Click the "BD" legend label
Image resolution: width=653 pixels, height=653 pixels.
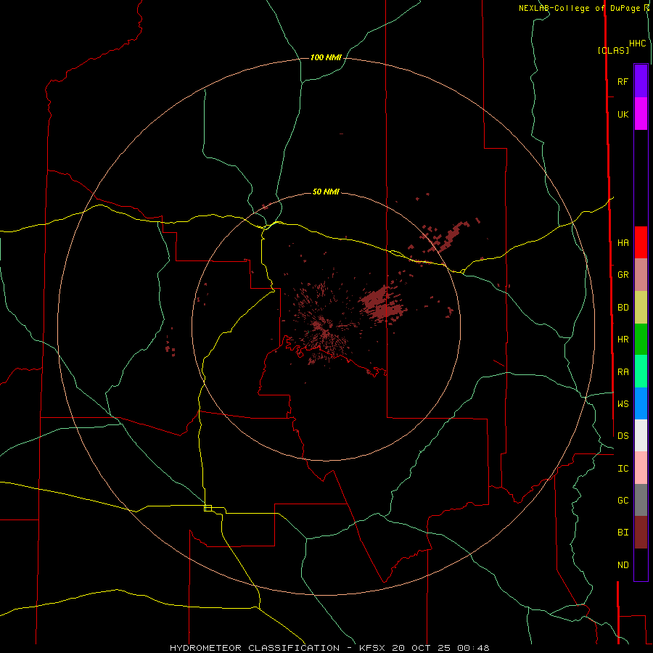coord(623,308)
